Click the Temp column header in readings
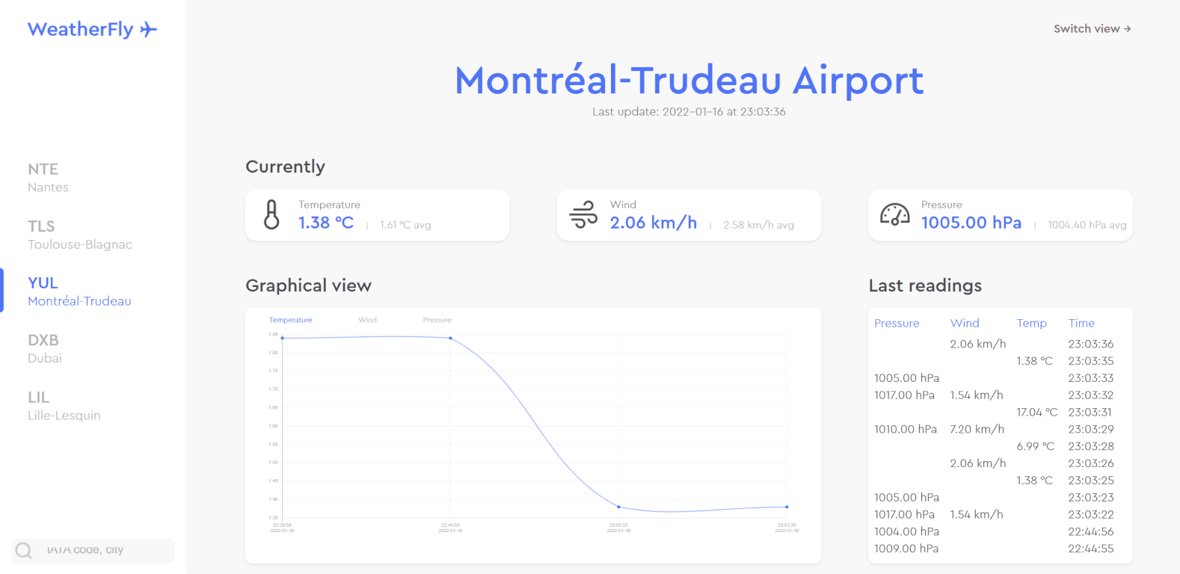This screenshot has height=574, width=1180. point(1031,323)
